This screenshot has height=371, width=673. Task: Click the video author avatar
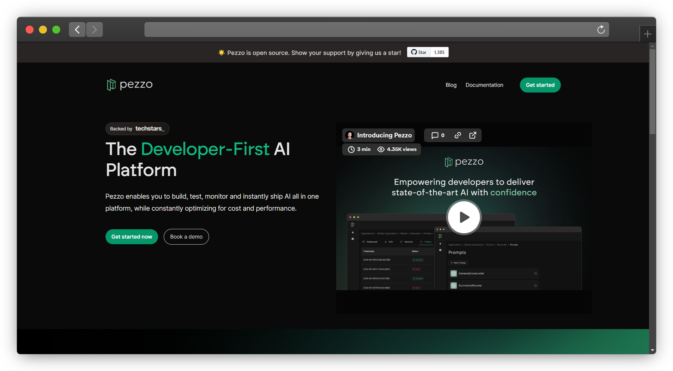(350, 135)
